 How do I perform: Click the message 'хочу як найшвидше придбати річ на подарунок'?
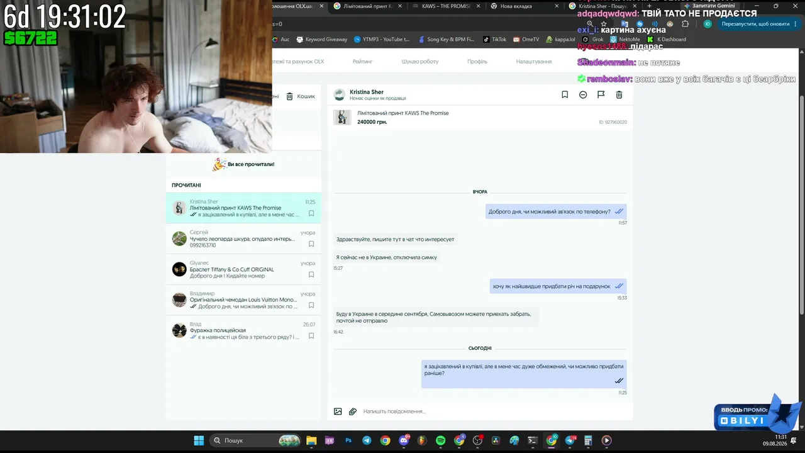pyautogui.click(x=558, y=286)
